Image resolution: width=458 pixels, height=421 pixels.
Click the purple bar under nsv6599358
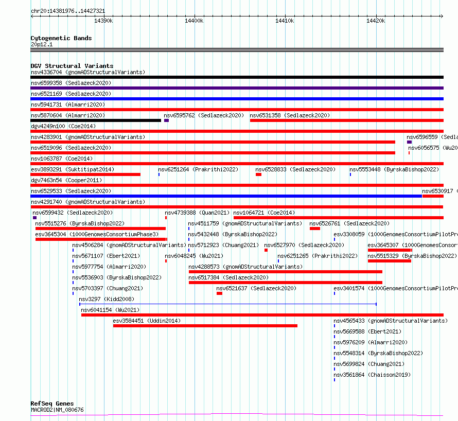pyautogui.click(x=237, y=88)
